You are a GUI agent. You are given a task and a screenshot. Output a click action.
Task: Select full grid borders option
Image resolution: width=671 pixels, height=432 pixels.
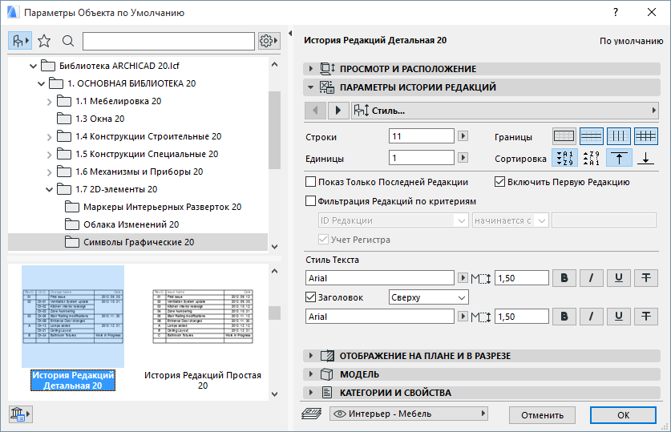(x=646, y=136)
